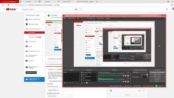The height and width of the screenshot is (98, 174).
Task: Send chat message with the arrow icon
Action: 144,91
